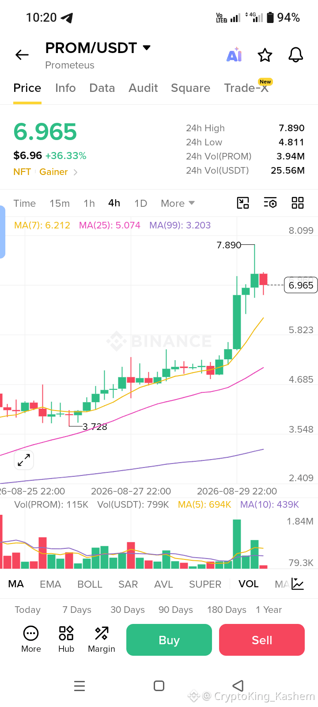
Task: Toggle the SAR indicator
Action: pos(128,584)
